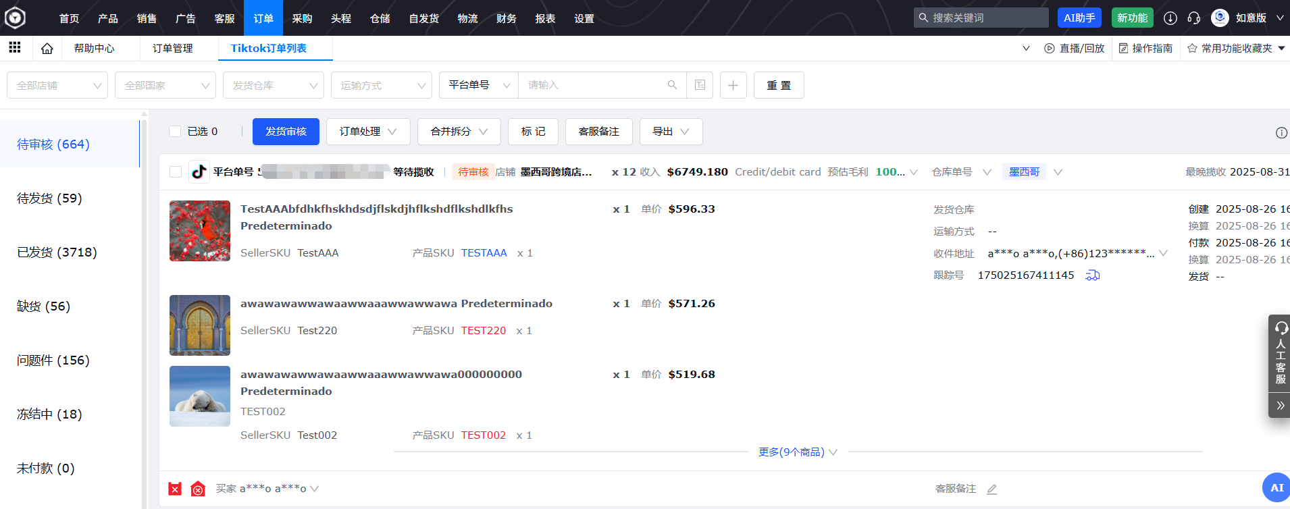Toggle the select-all 已选 checkbox

[175, 132]
